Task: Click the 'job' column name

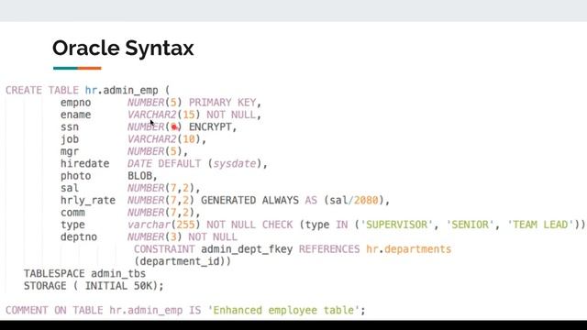Action: [x=70, y=139]
